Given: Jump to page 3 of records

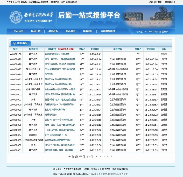Looking at the screenshot, I should 104,157.
